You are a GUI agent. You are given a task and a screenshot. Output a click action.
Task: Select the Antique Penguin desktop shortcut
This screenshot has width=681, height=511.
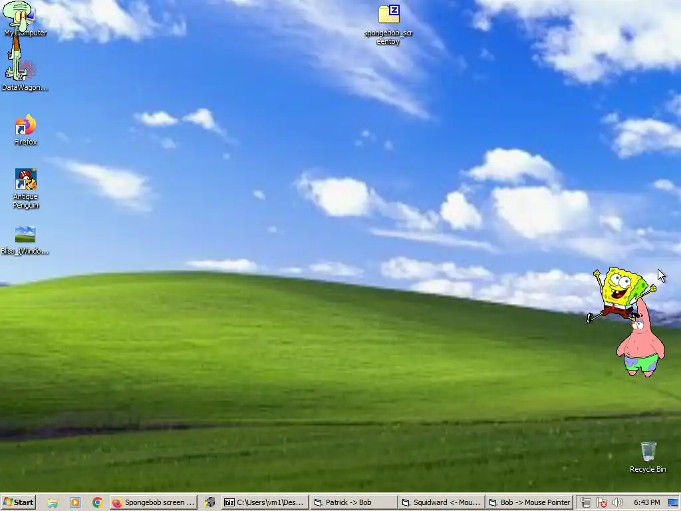[25, 188]
